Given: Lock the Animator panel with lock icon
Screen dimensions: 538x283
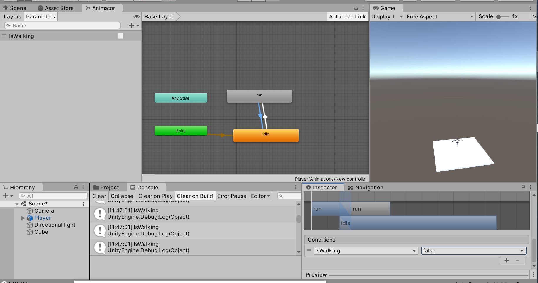Looking at the screenshot, I should pyautogui.click(x=356, y=8).
